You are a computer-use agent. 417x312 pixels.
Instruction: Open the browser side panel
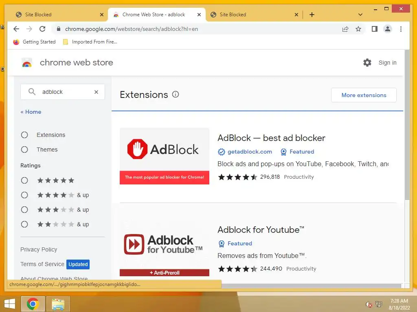click(375, 29)
